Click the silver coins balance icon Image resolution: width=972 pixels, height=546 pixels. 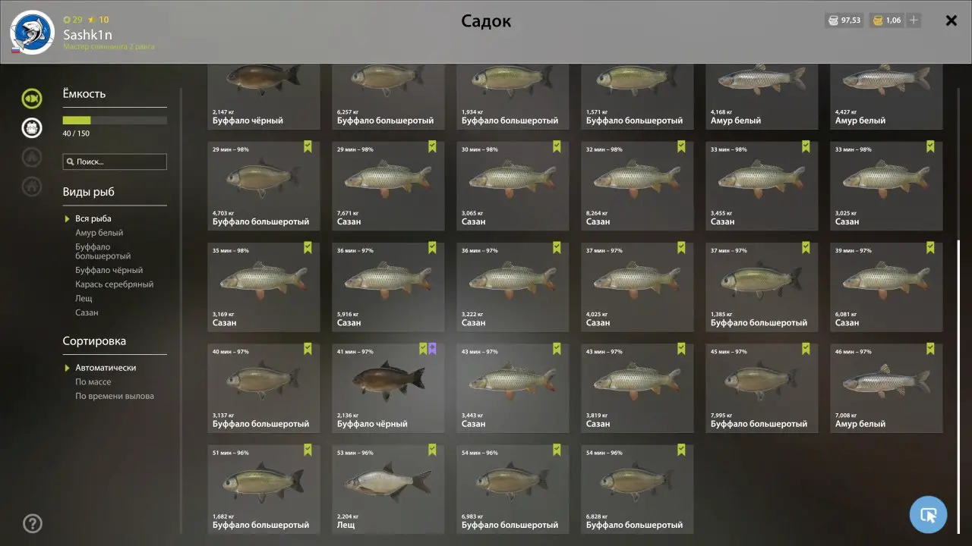click(x=833, y=20)
